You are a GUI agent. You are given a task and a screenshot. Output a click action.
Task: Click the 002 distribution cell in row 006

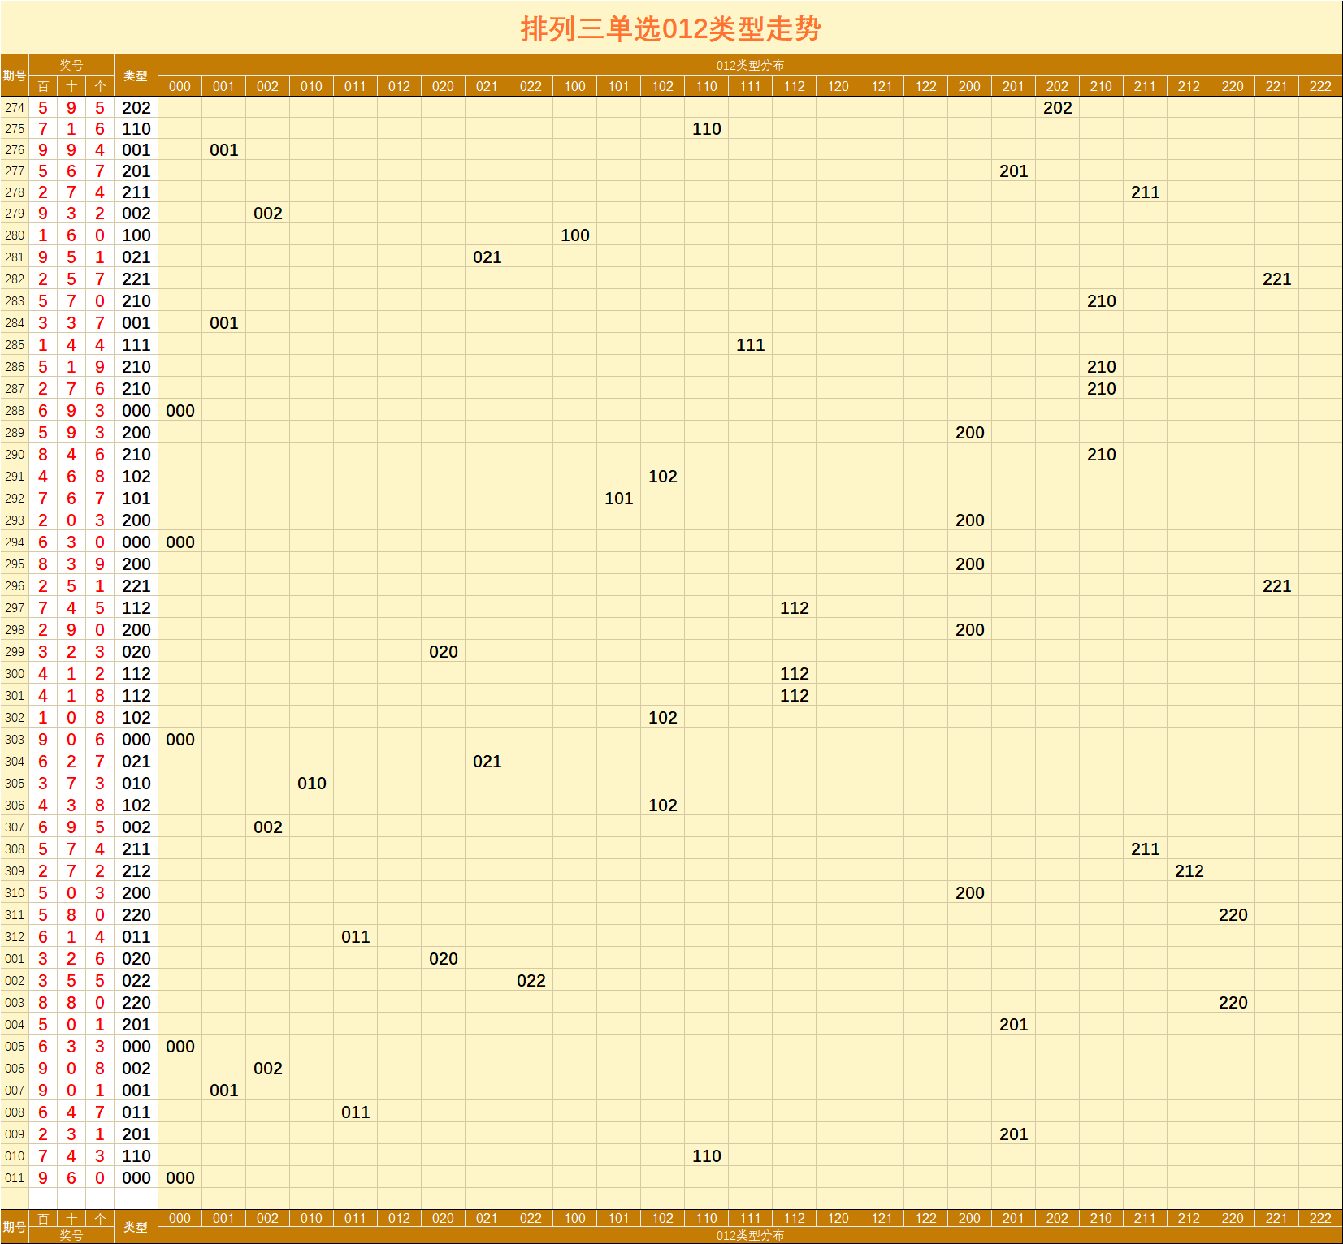coord(267,1068)
